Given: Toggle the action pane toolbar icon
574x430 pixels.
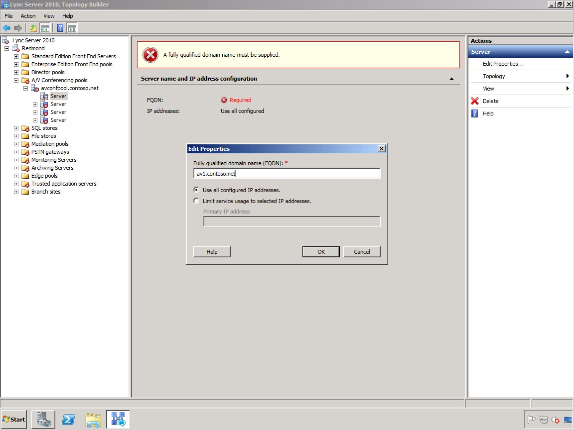Looking at the screenshot, I should click(x=72, y=28).
